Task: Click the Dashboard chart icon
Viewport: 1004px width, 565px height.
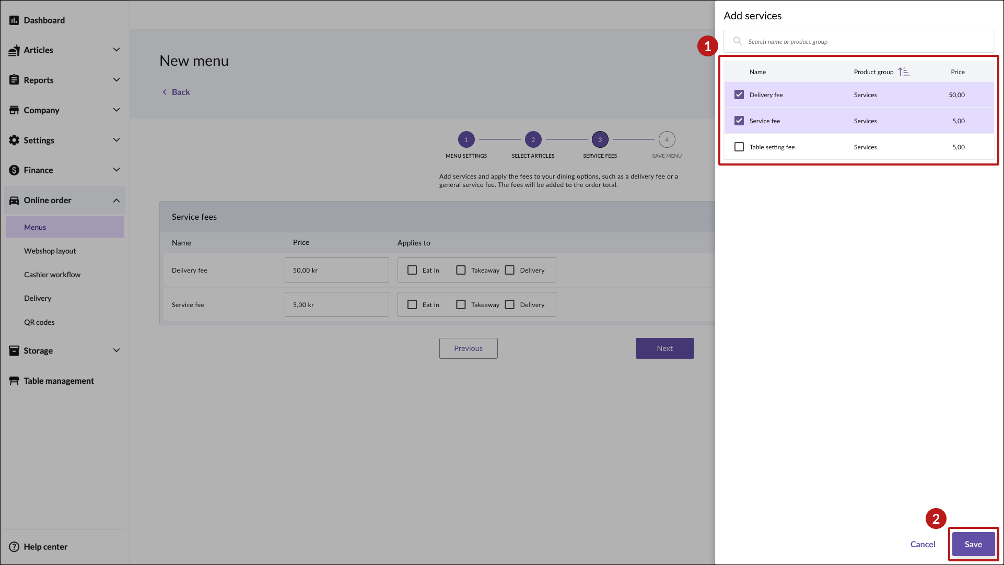Action: (x=14, y=20)
